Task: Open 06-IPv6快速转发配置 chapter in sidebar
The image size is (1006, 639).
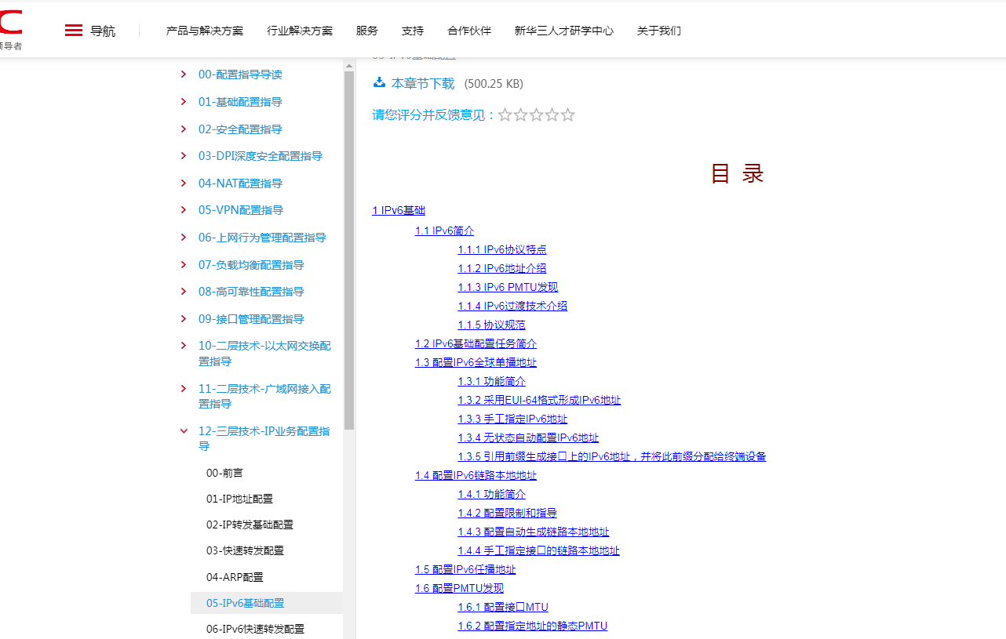Action: coord(256,629)
